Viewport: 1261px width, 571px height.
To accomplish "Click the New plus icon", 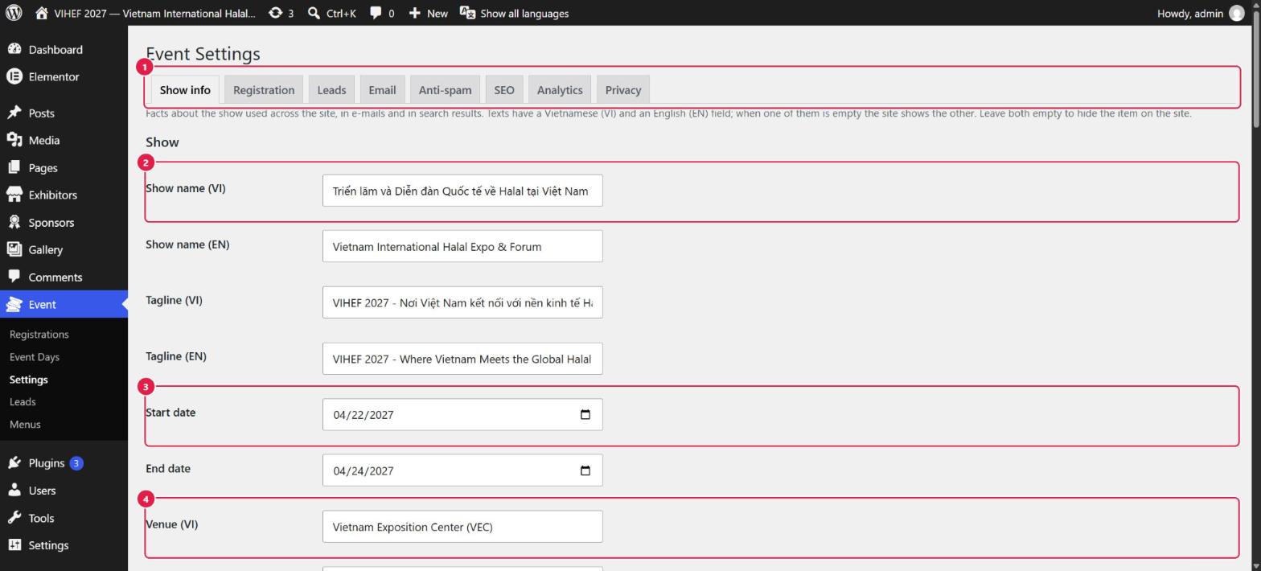I will tap(414, 13).
